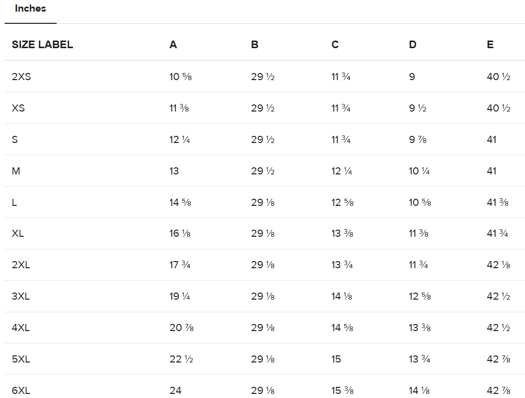Image resolution: width=525 pixels, height=398 pixels.
Task: Click the D value 14 ⅛ for 6XL
Action: (419, 390)
